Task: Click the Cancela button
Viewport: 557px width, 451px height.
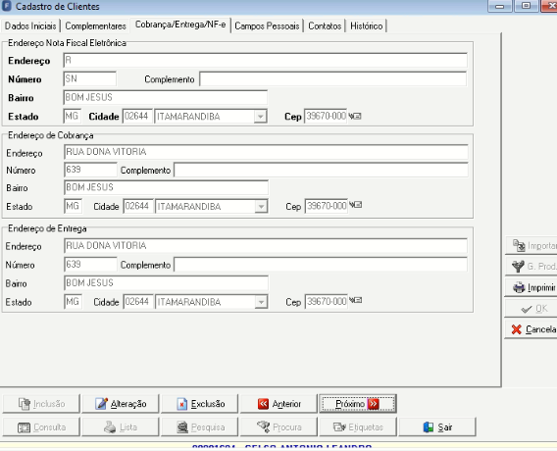Action: pos(532,329)
